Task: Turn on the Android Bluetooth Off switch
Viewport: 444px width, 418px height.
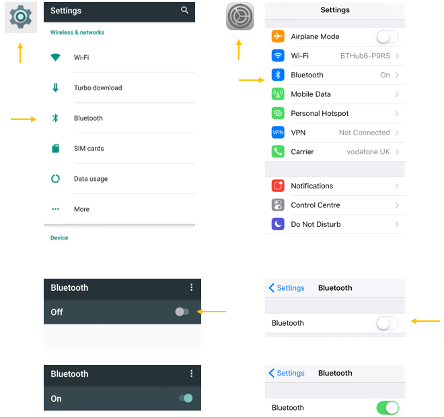Action: tap(182, 312)
